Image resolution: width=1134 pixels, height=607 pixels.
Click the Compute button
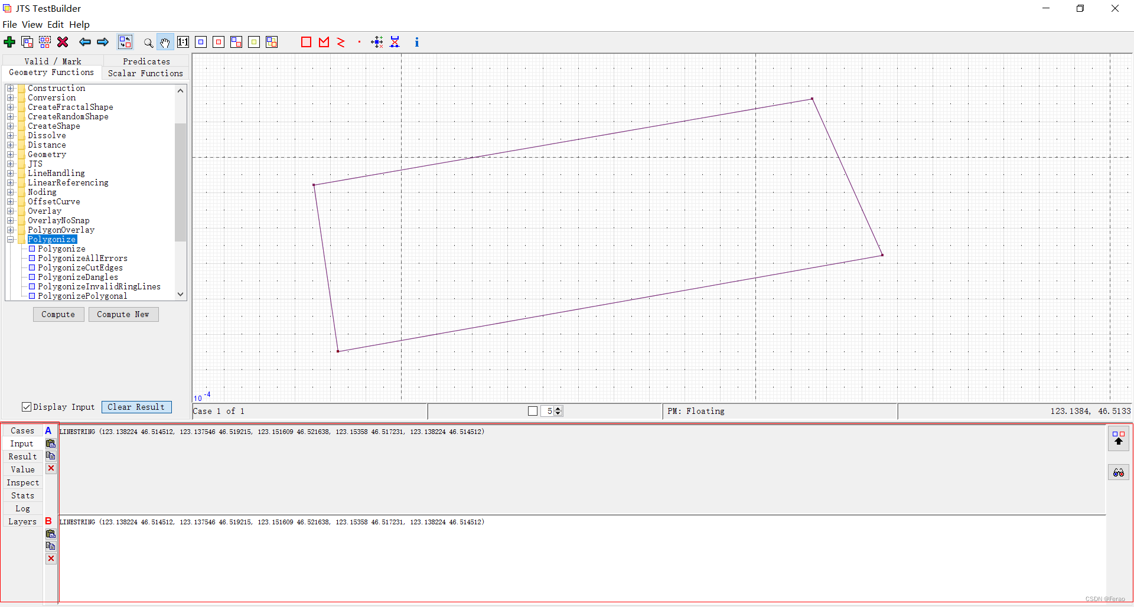tap(58, 314)
